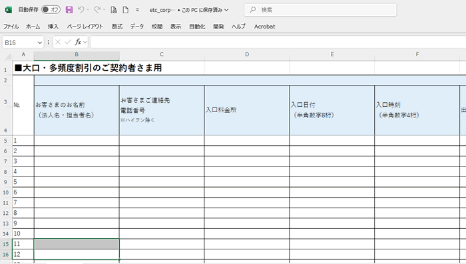Click the purple Save icon
Image resolution: width=466 pixels, height=264 pixels.
click(69, 10)
